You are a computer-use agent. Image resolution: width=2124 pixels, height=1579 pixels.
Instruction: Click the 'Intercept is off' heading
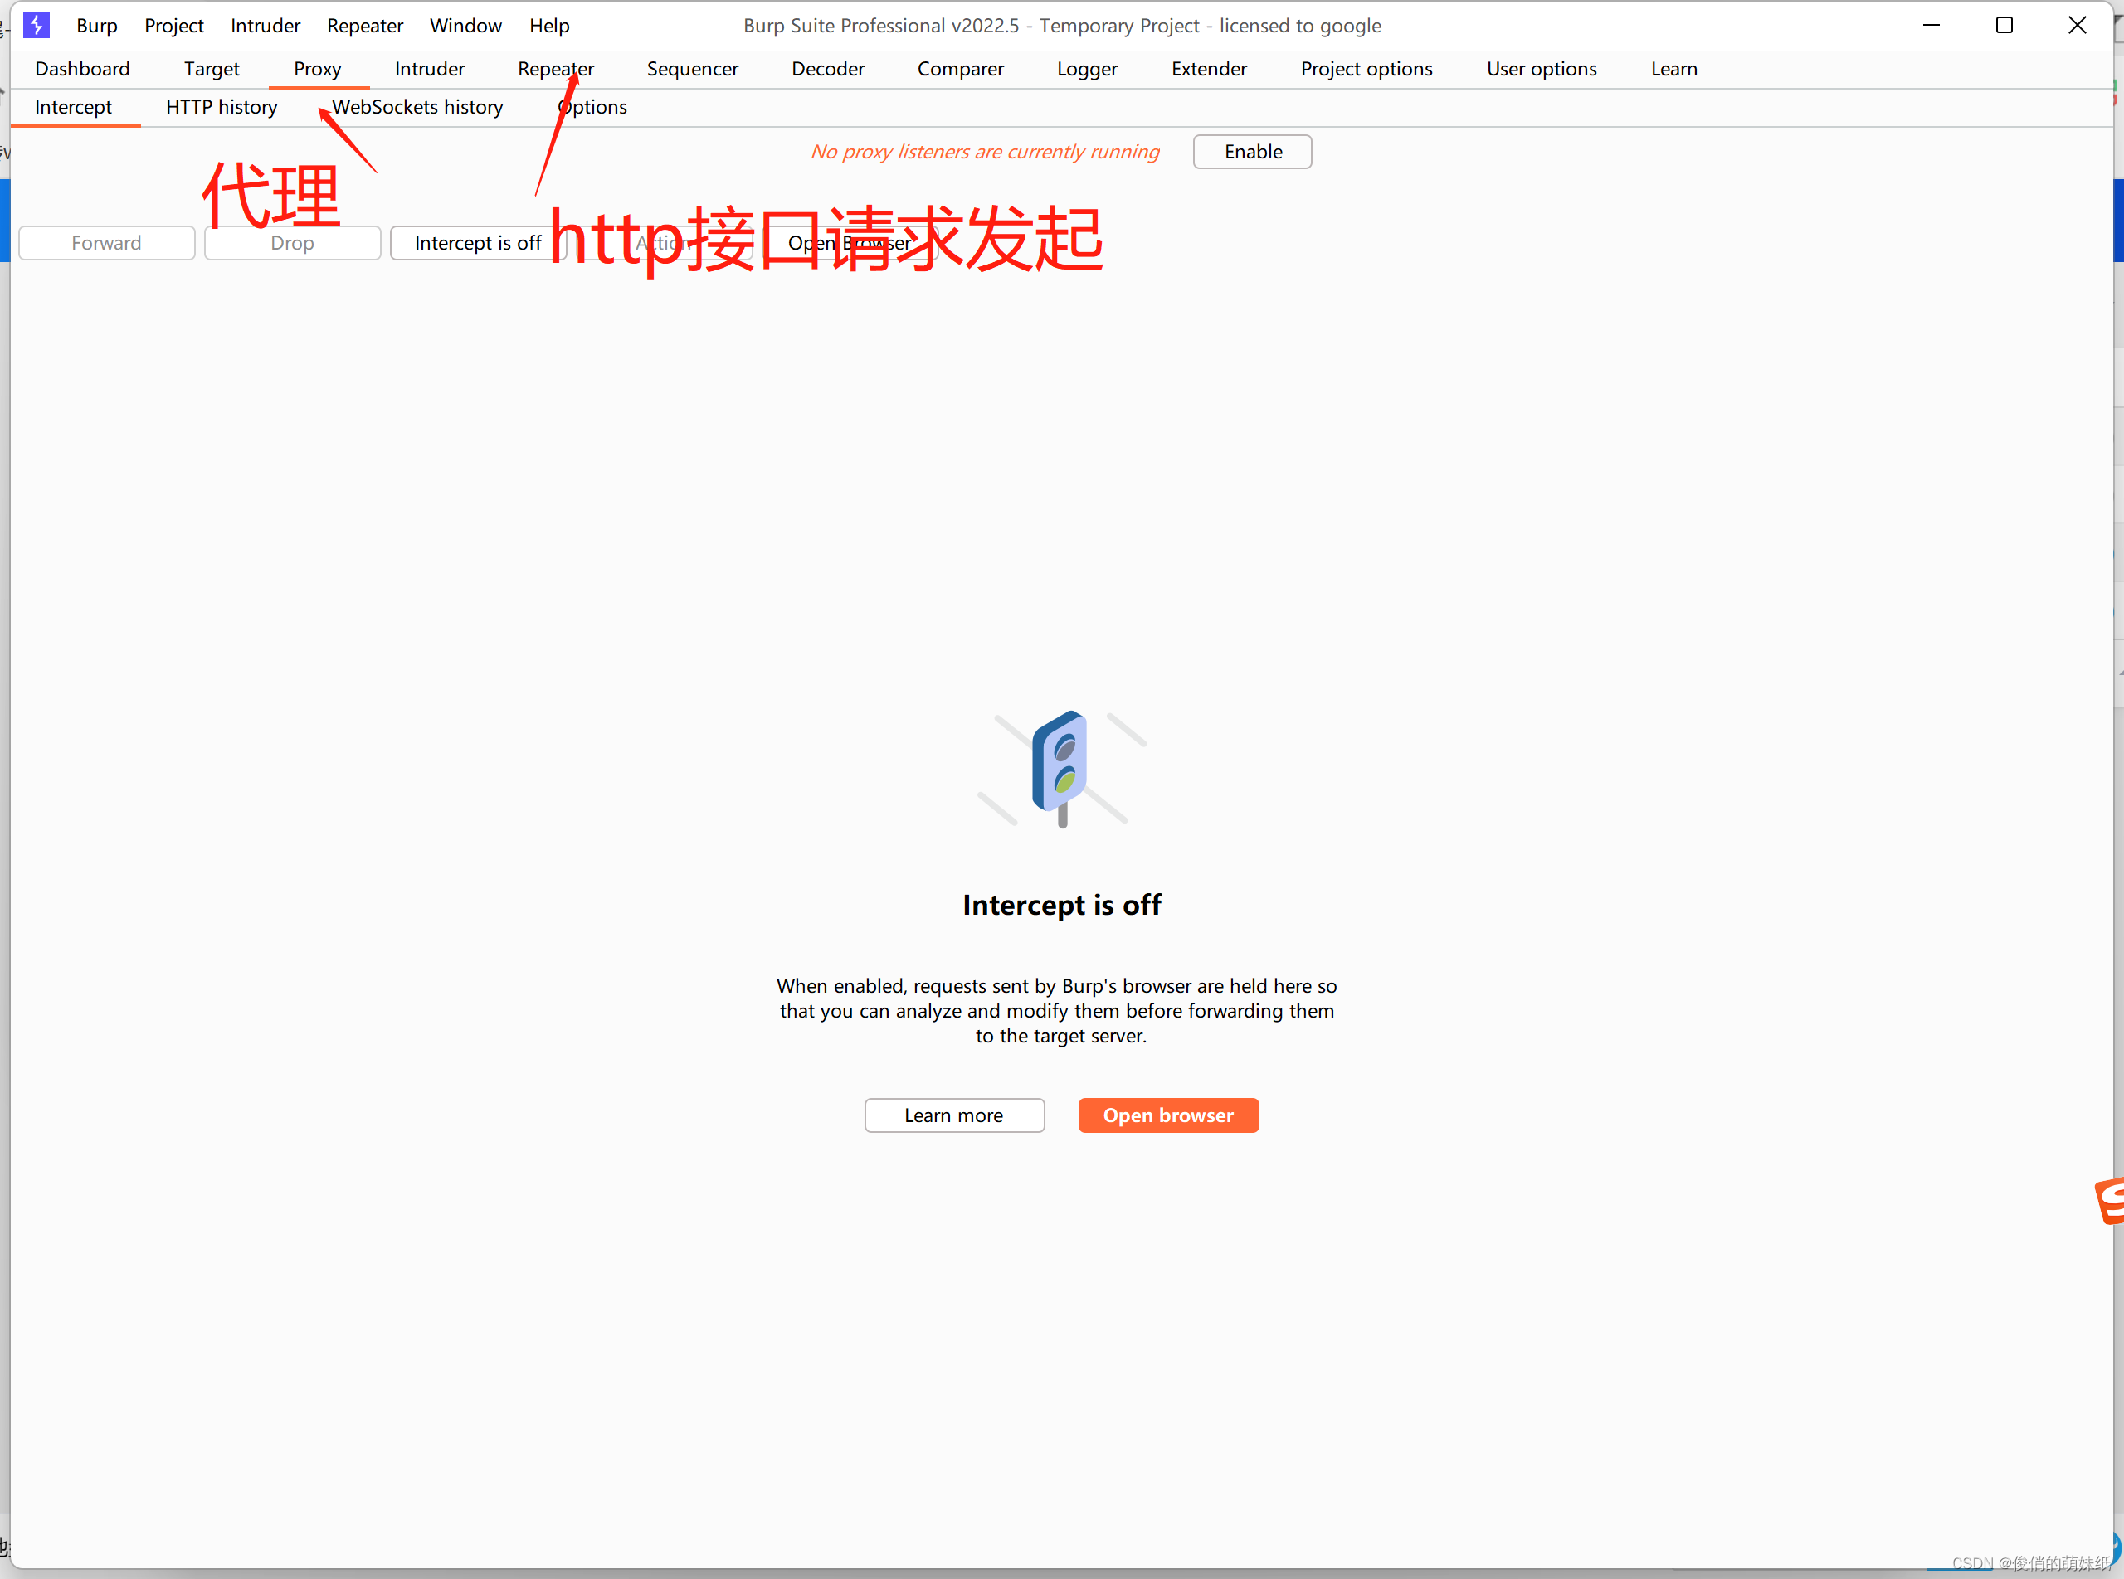click(x=1061, y=905)
